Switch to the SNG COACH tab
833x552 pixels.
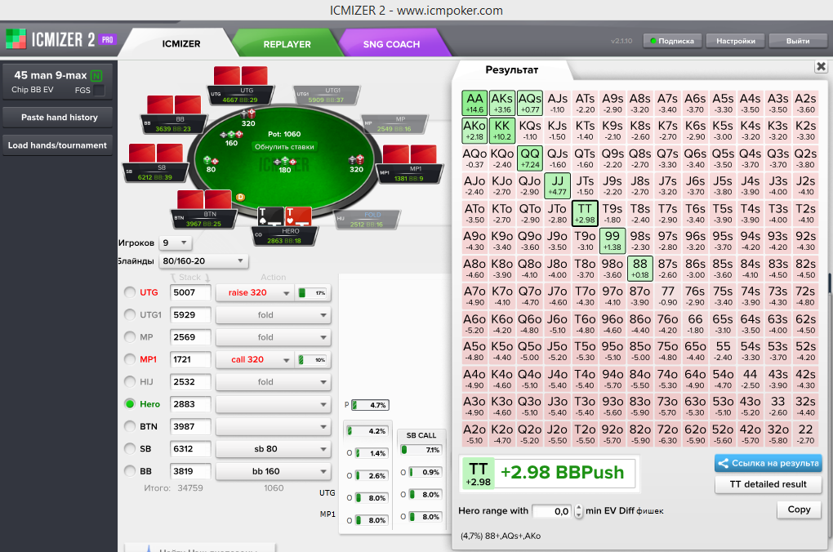pyautogui.click(x=391, y=44)
